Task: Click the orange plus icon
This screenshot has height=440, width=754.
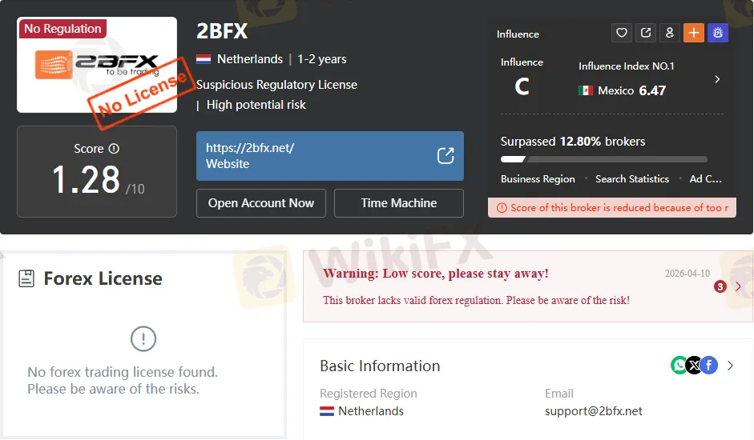Action: click(694, 33)
